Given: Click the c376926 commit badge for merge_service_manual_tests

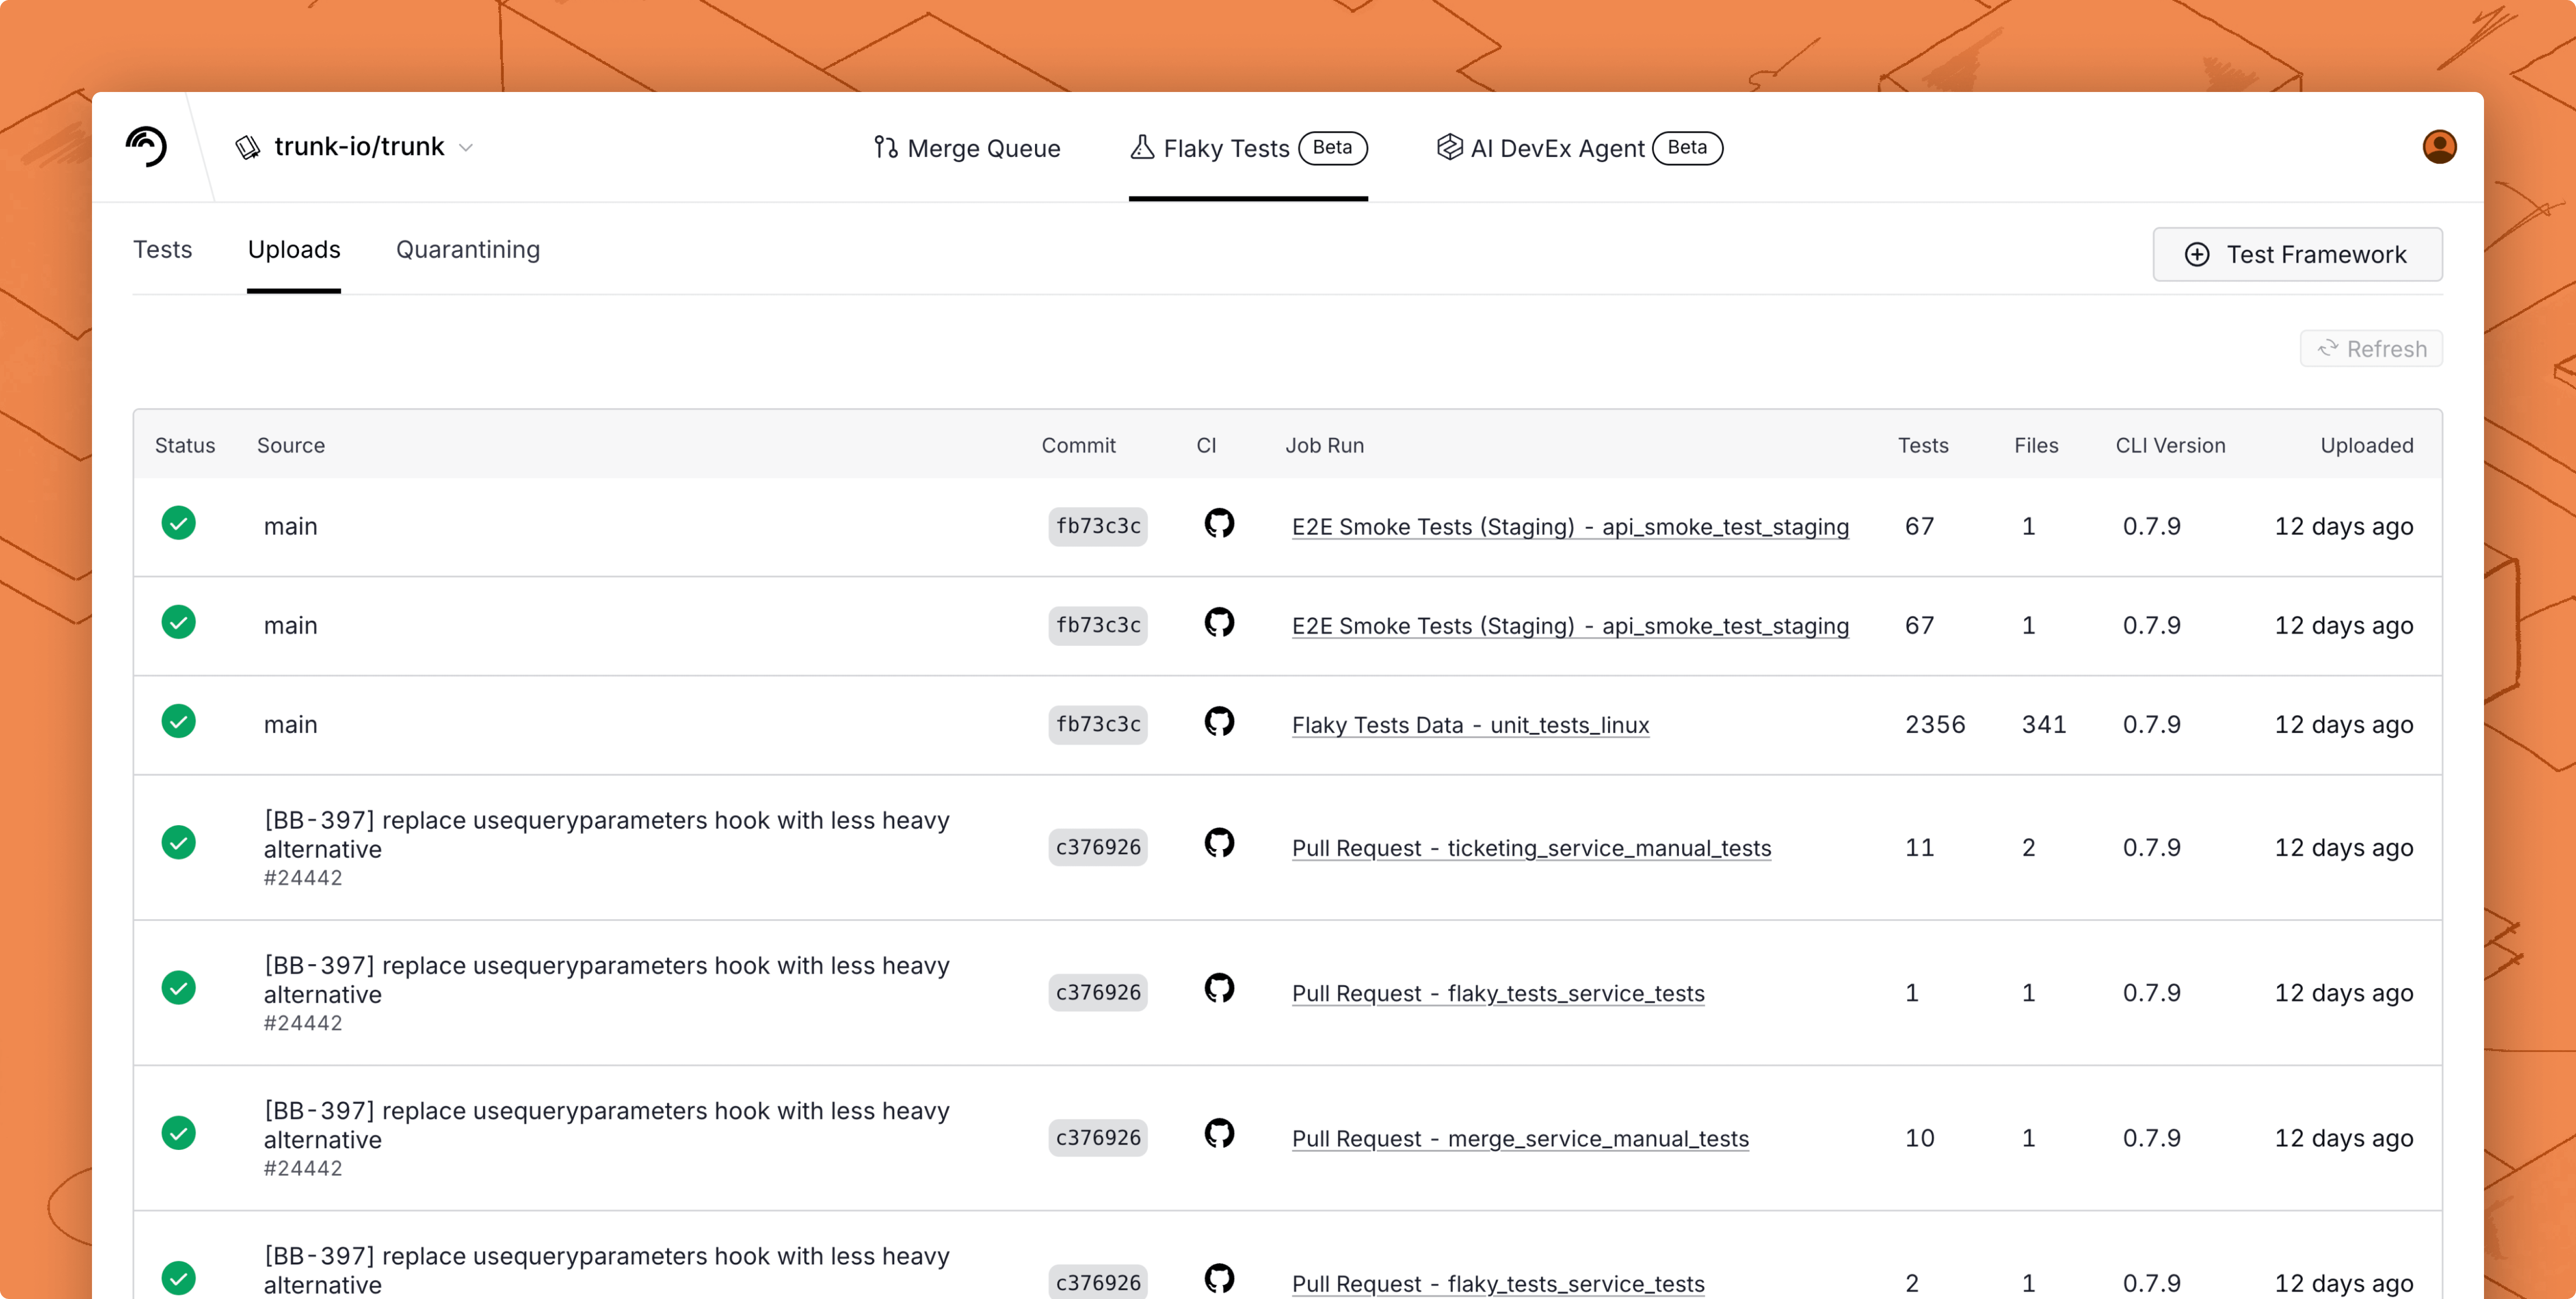Looking at the screenshot, I should pyautogui.click(x=1097, y=1138).
